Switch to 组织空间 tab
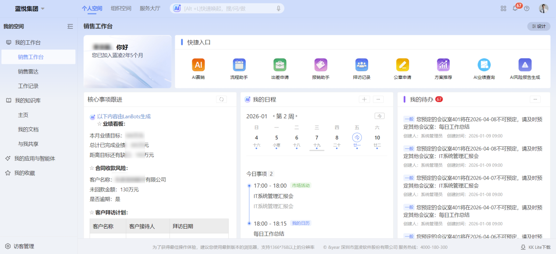The image size is (556, 254). (x=121, y=8)
